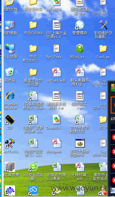Image resolution: width=115 pixels, height=197 pixels.
Task: Open 1各县局监控联系人.xlsx spreadsheet
Action: tap(33, 96)
